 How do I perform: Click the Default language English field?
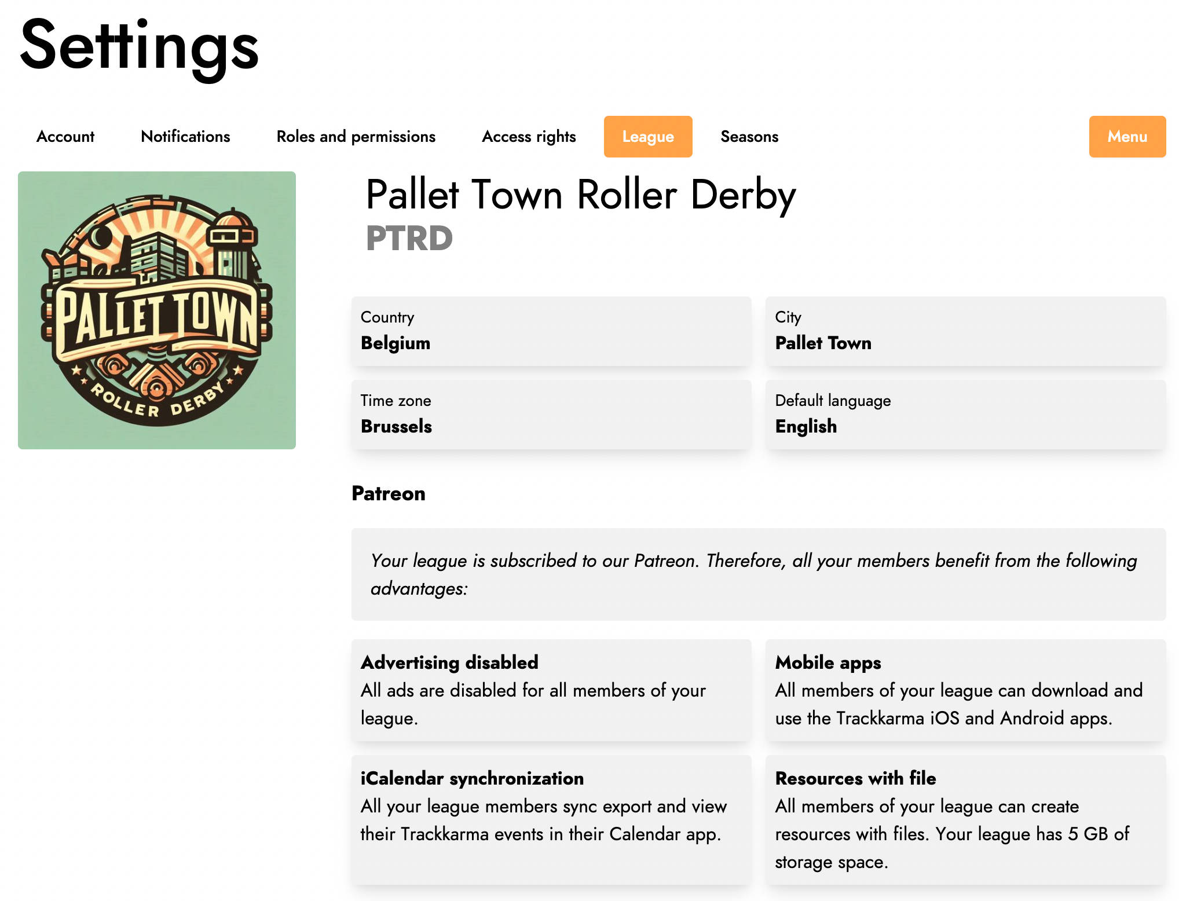click(966, 415)
